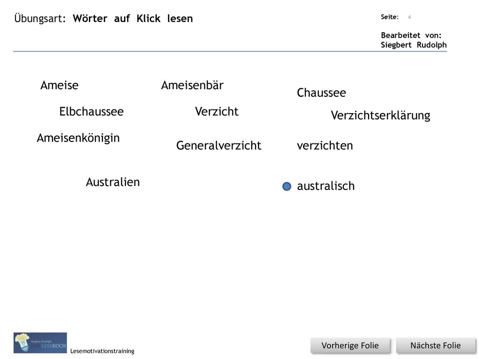
Task: Select the word Verzicht
Action: [217, 111]
